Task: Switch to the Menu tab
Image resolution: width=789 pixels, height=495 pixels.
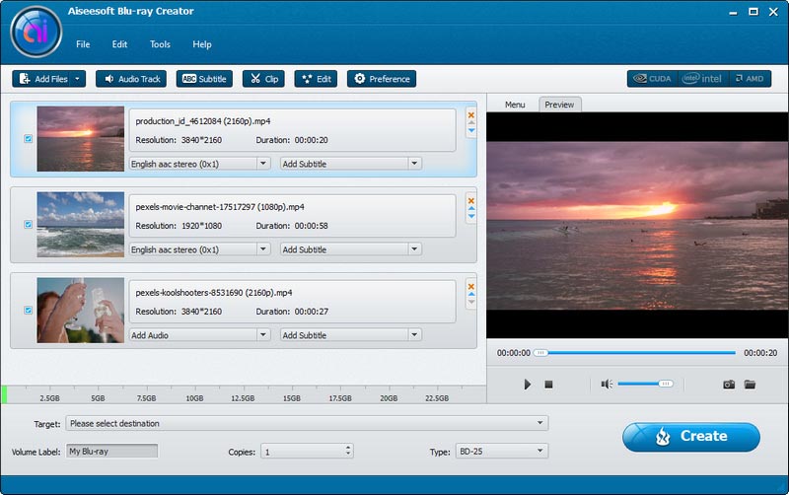Action: coord(515,105)
